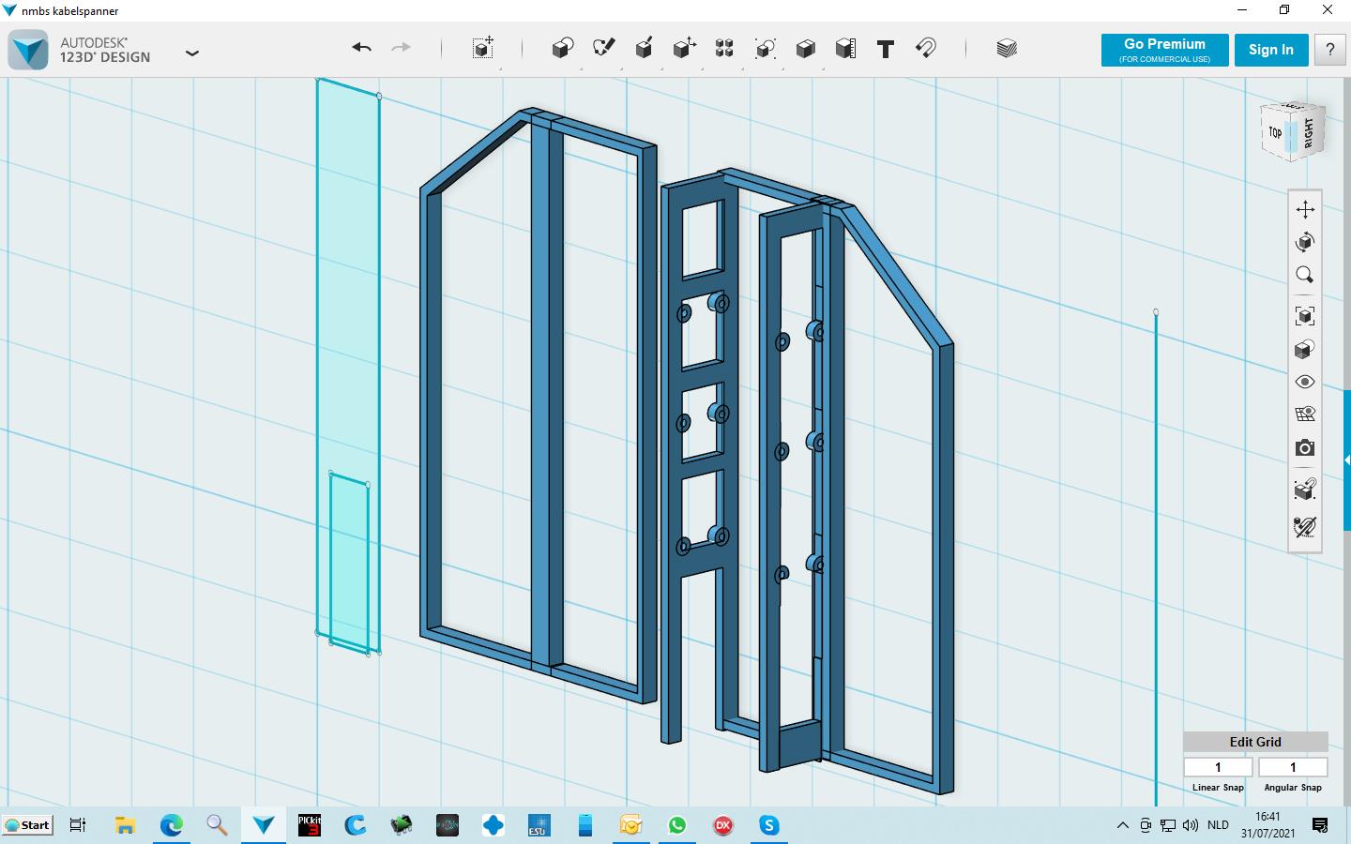Screen dimensions: 1351x844
Task: Open the notification center icon
Action: [x=1320, y=825]
